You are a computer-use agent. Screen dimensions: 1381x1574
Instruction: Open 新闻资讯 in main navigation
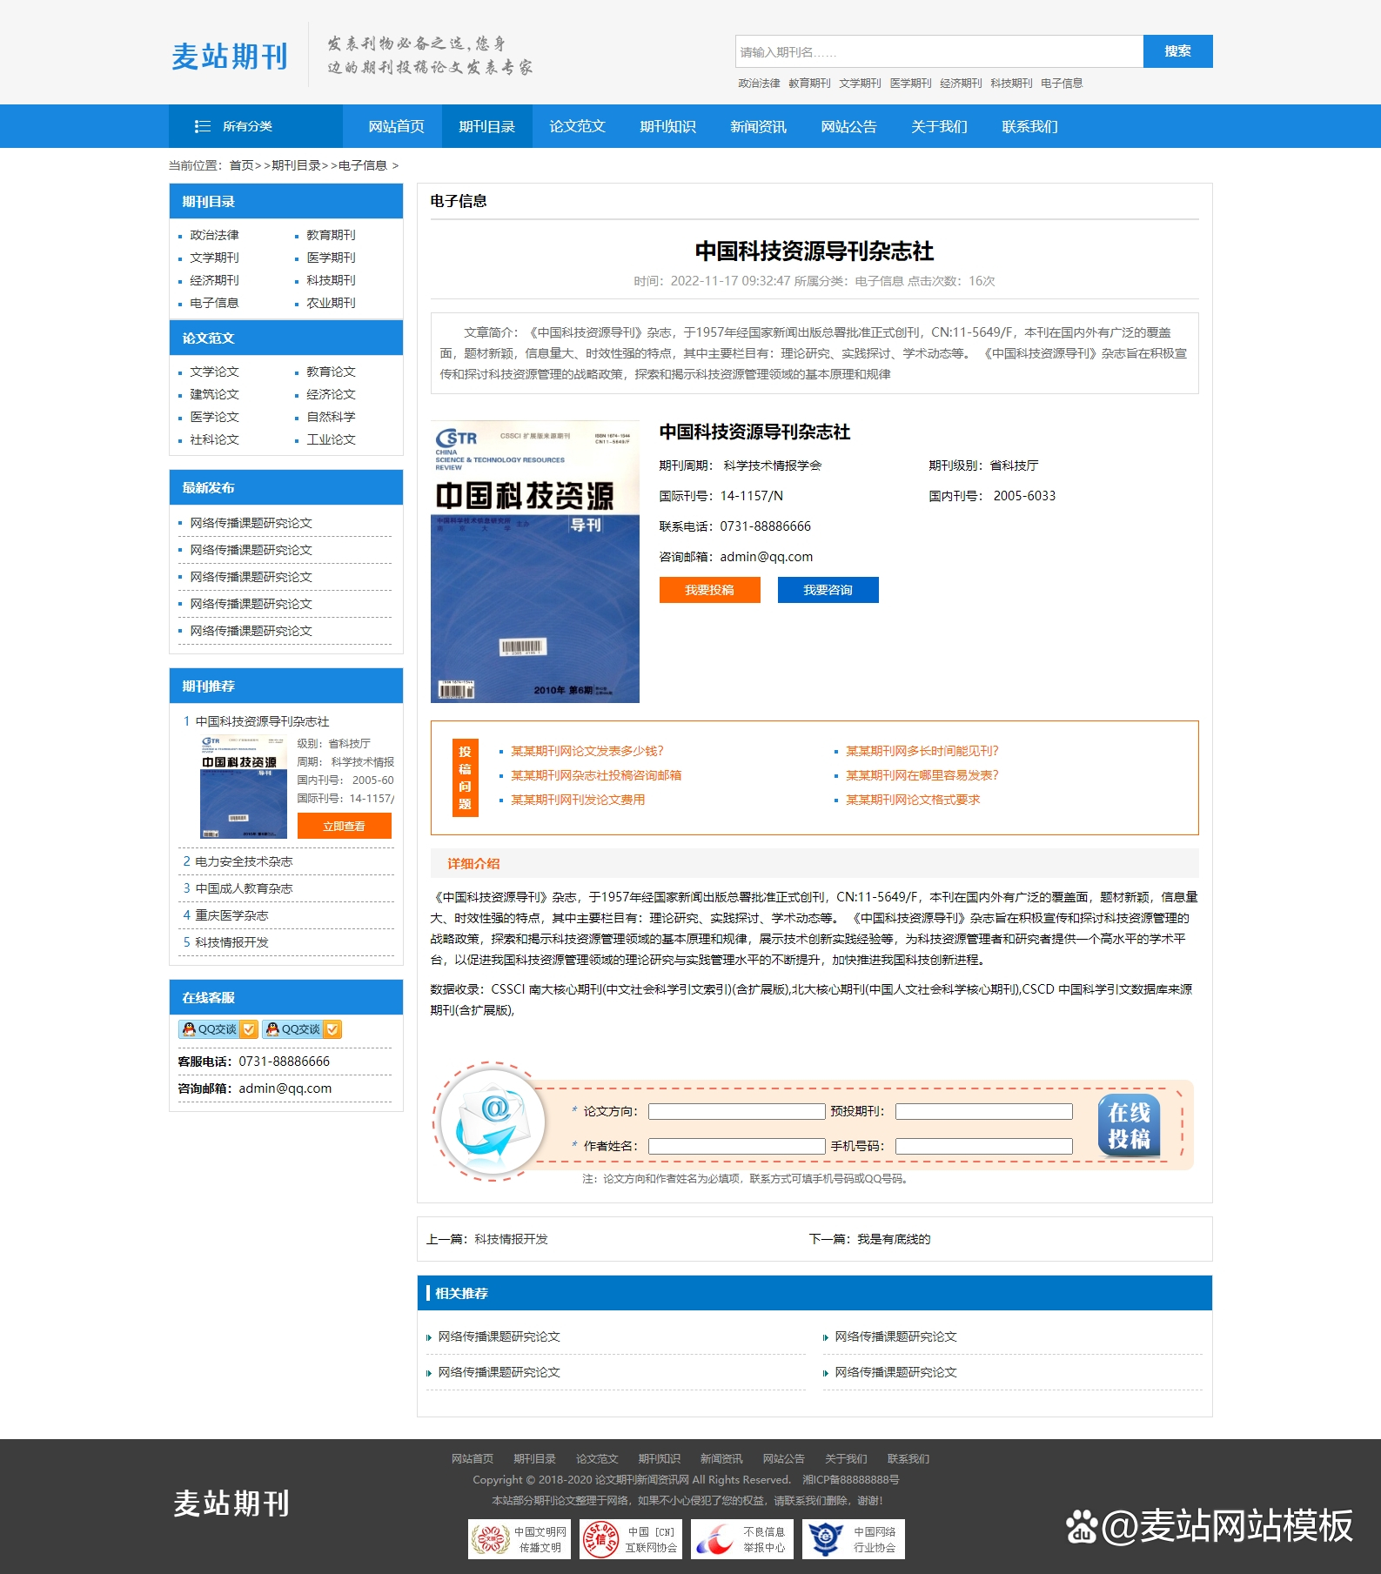759,126
